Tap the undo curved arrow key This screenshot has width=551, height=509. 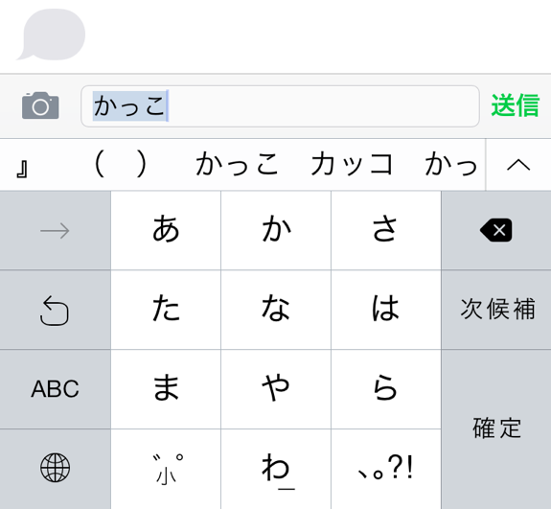(56, 310)
